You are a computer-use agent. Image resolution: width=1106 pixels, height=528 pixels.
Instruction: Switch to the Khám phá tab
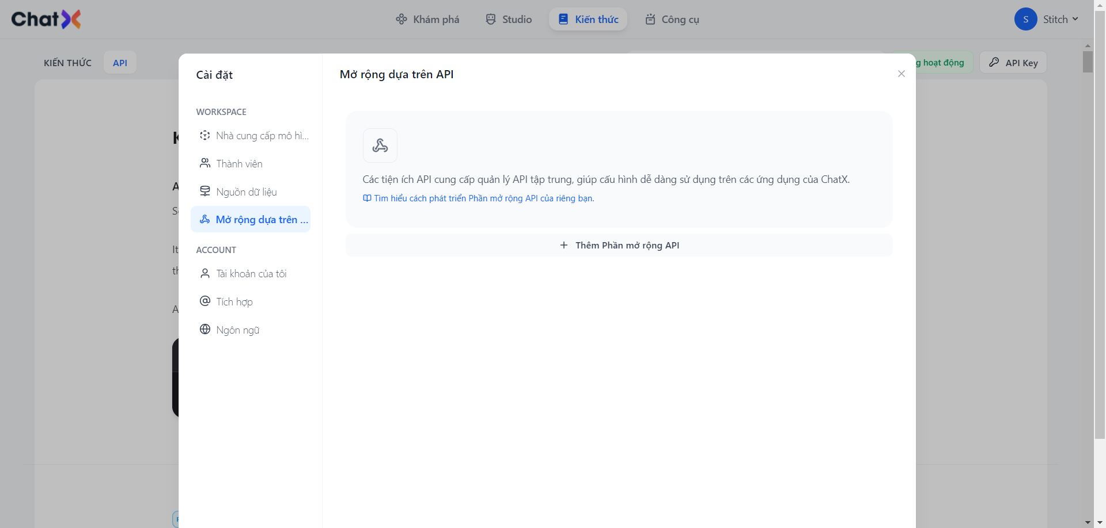click(427, 20)
